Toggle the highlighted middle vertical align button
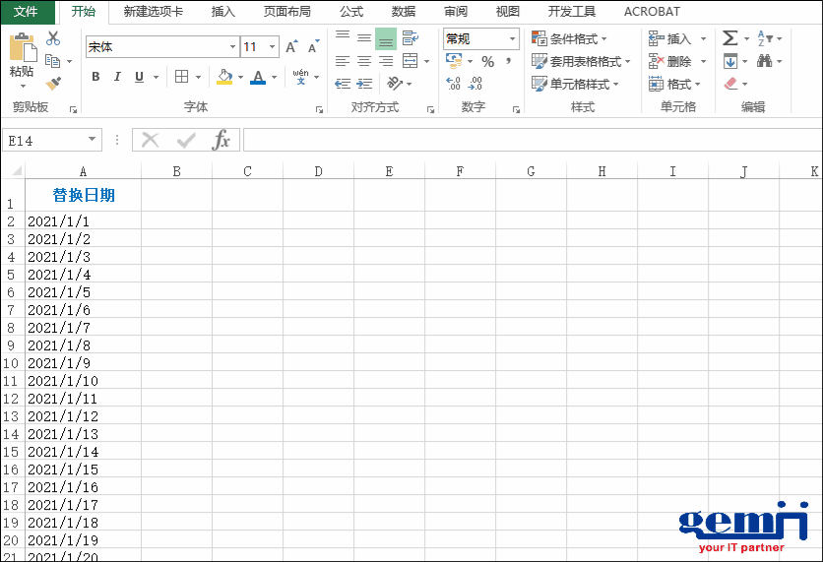The image size is (823, 562). (385, 38)
